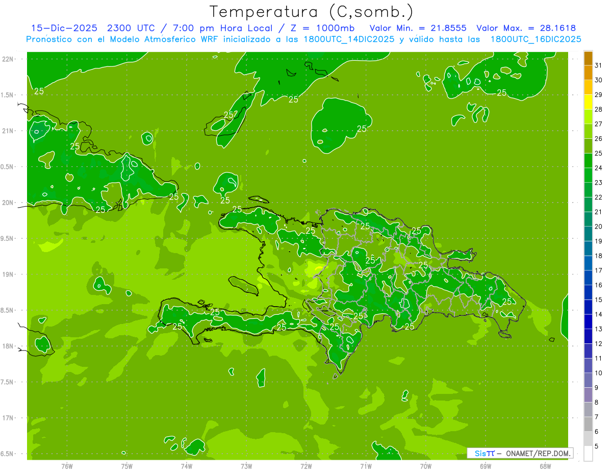Viewport: 612px width, 473px height.
Task: Pick the gray swatch between 6 and 7
Action: (x=588, y=424)
